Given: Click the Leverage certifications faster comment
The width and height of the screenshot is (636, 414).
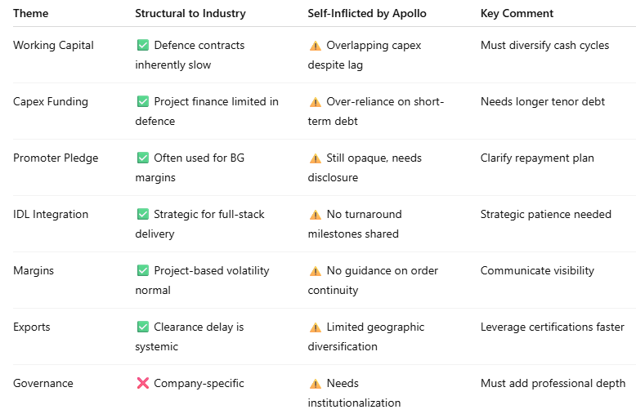Looking at the screenshot, I should coord(553,327).
